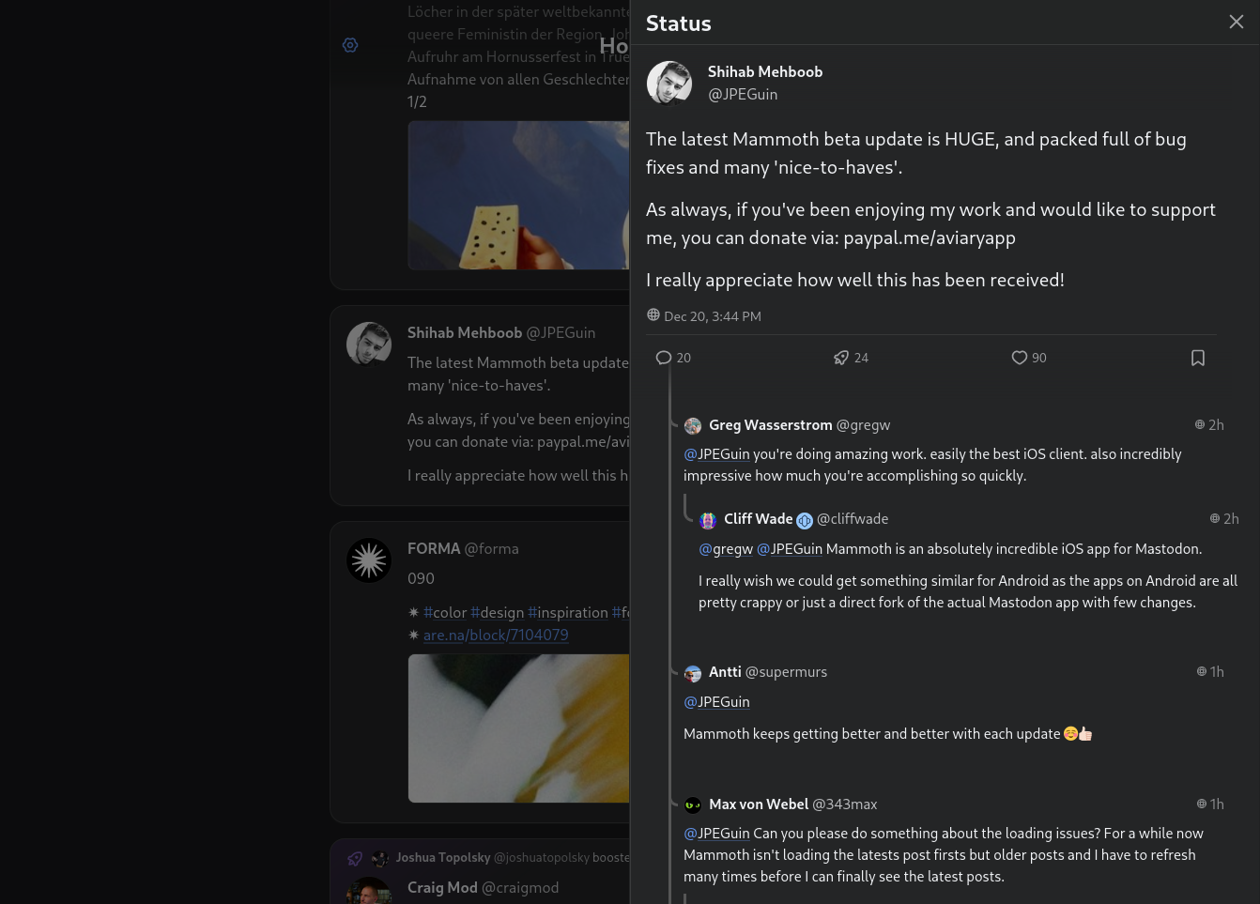Close the Status panel
The image size is (1260, 904).
click(x=1236, y=22)
